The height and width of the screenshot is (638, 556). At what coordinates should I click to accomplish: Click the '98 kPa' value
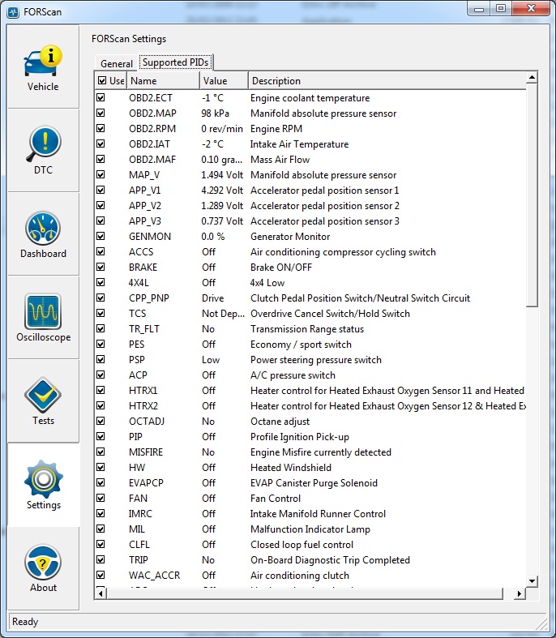(x=215, y=113)
